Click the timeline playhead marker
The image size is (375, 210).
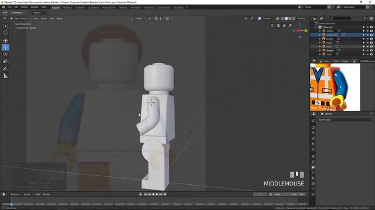pyautogui.click(x=11, y=204)
